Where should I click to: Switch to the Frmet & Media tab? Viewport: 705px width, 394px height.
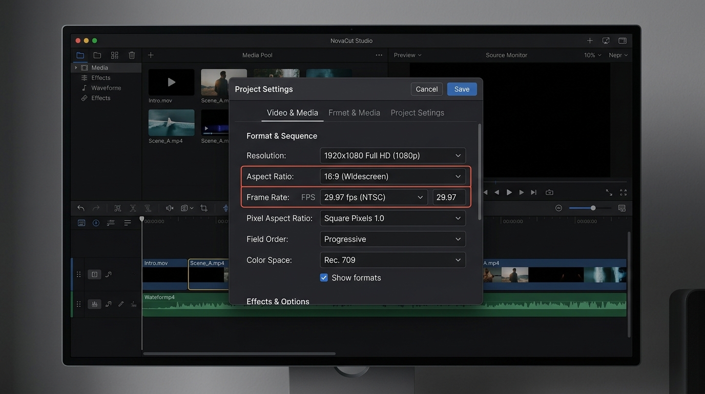tap(355, 113)
